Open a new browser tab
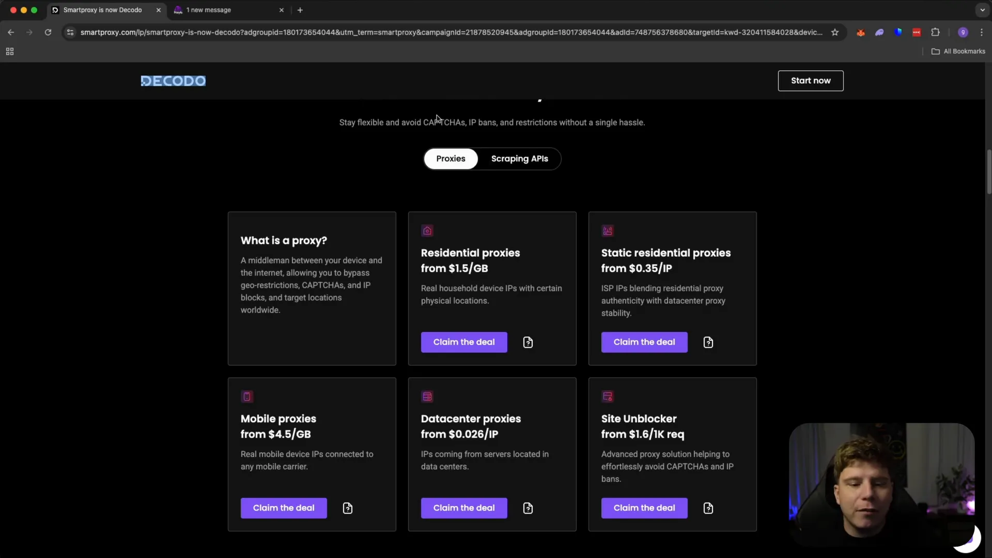992x558 pixels. 300,10
